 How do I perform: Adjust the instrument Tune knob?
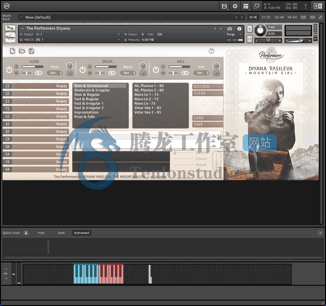260,31
